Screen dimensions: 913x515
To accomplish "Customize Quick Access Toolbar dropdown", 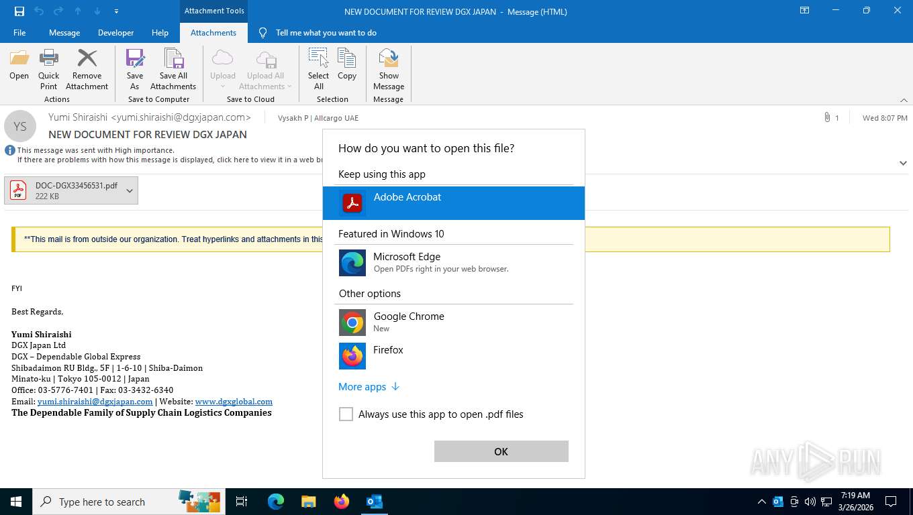I will [x=116, y=11].
